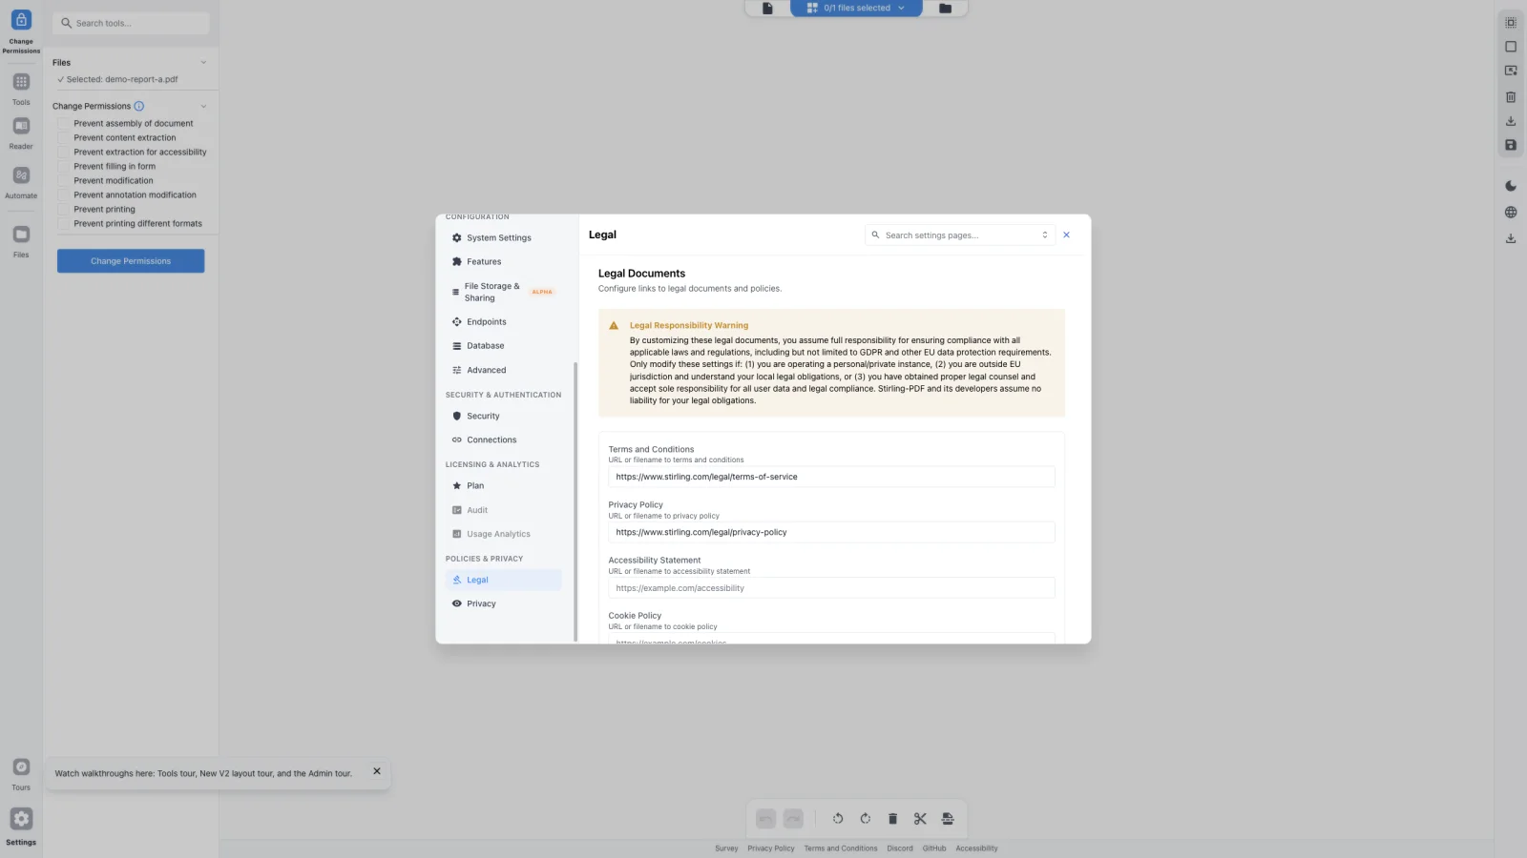Open System Settings in the settings menu
Image resolution: width=1527 pixels, height=858 pixels.
point(503,238)
